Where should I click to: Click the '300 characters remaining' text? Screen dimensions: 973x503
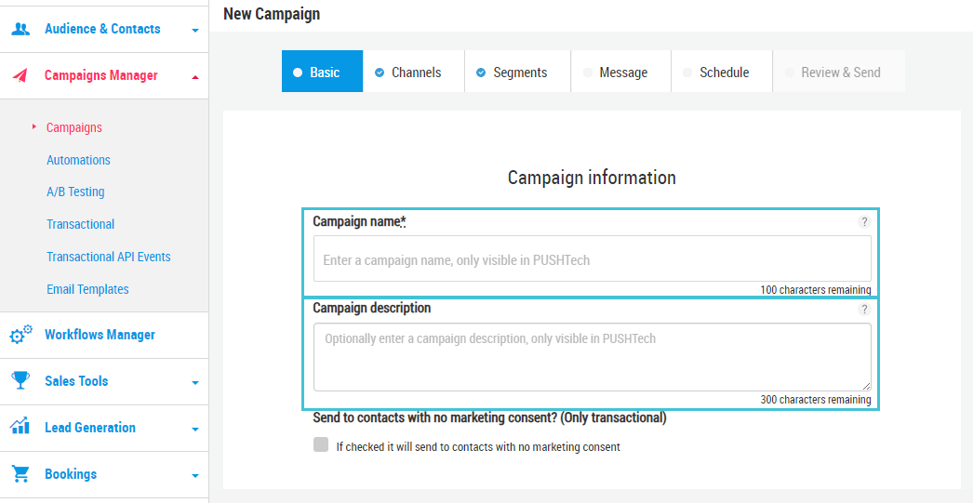(816, 400)
